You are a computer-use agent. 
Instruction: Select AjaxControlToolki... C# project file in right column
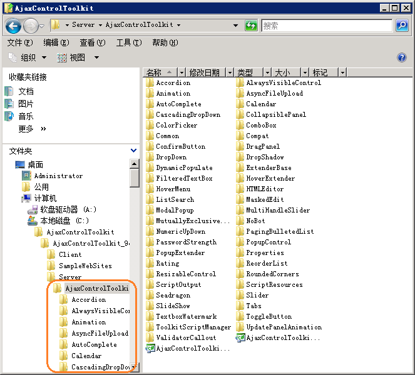tap(278, 337)
